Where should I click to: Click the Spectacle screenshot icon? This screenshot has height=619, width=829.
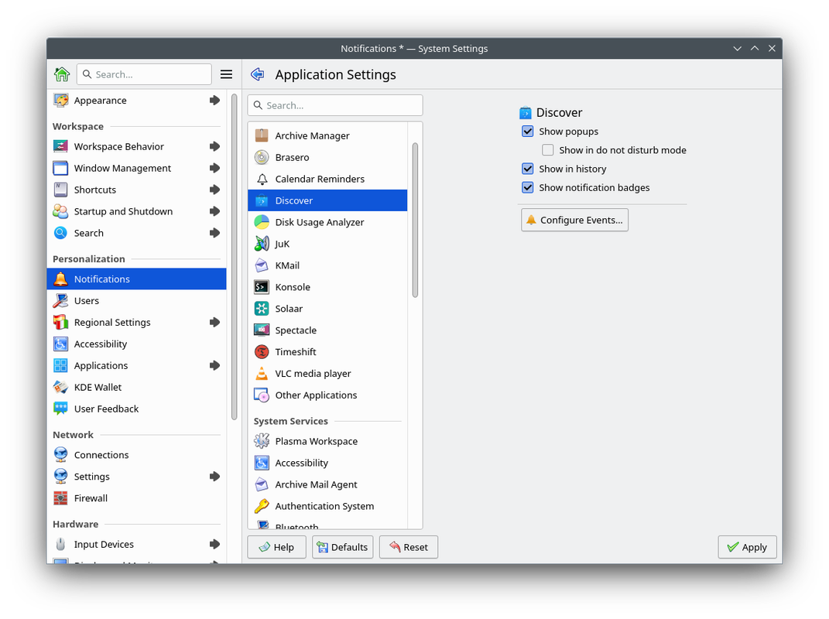(x=262, y=330)
